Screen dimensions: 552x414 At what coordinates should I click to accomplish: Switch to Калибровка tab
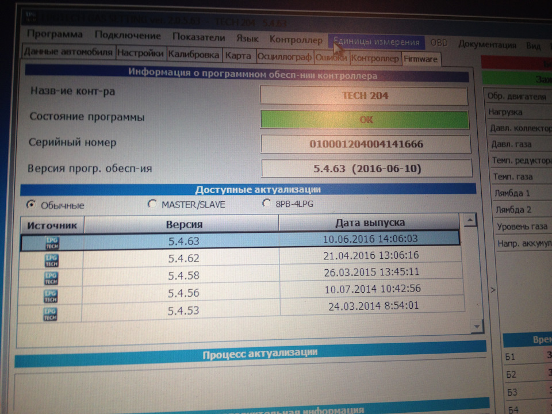(x=194, y=55)
